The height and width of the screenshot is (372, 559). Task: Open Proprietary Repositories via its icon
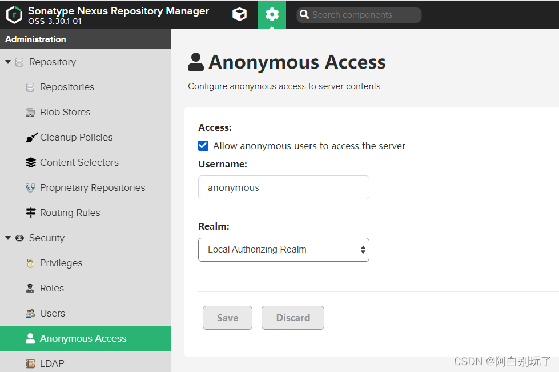[30, 187]
